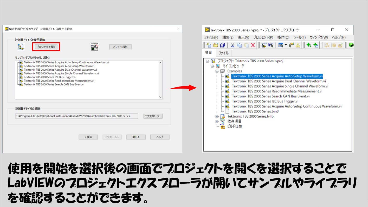Click the 閉じる button
Image resolution: width=368 pixels, height=207 pixels.
click(136, 137)
